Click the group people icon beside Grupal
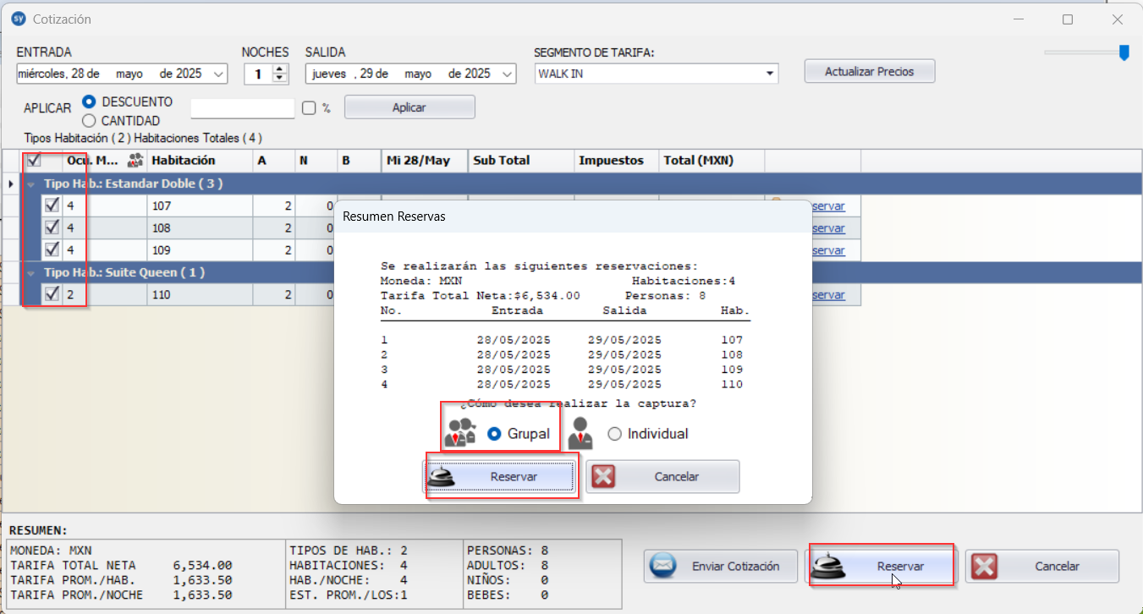The image size is (1143, 614). [x=459, y=432]
